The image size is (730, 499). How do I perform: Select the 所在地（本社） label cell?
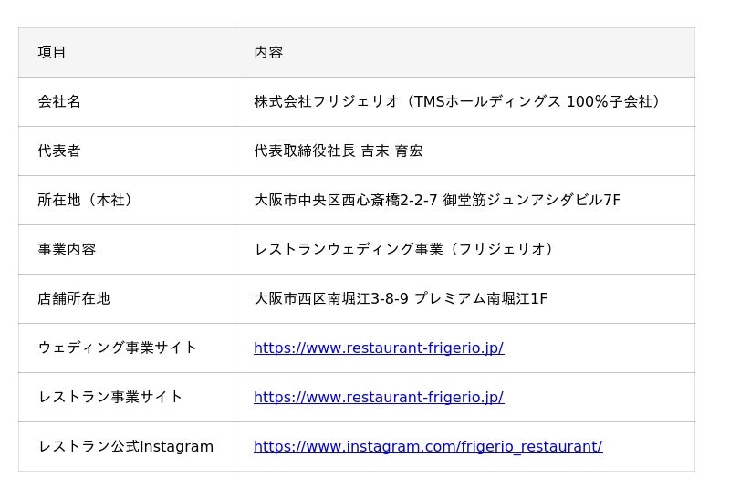coord(127,200)
